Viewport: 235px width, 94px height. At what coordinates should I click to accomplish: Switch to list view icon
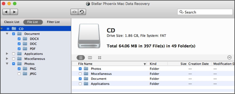click(x=81, y=58)
